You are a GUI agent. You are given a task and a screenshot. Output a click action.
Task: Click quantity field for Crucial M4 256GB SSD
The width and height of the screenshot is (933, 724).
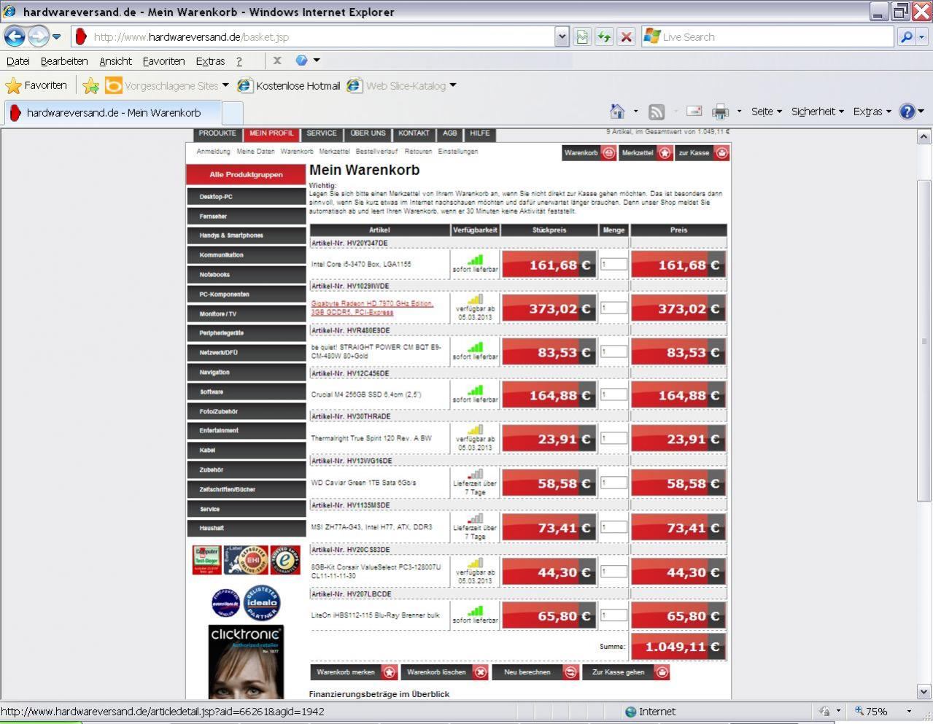click(x=613, y=394)
